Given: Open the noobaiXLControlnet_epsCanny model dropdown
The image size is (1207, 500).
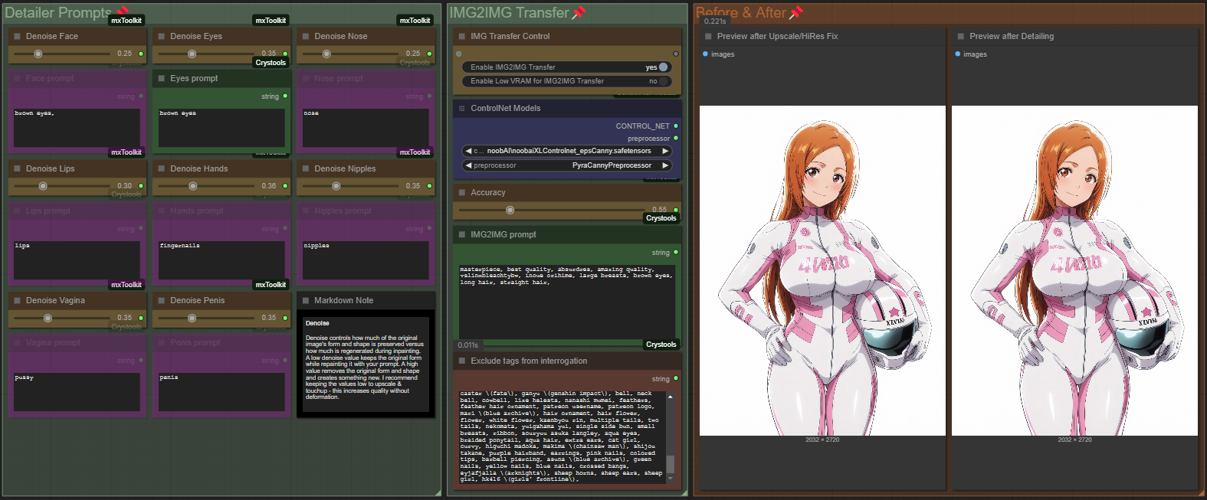Looking at the screenshot, I should tap(569, 151).
